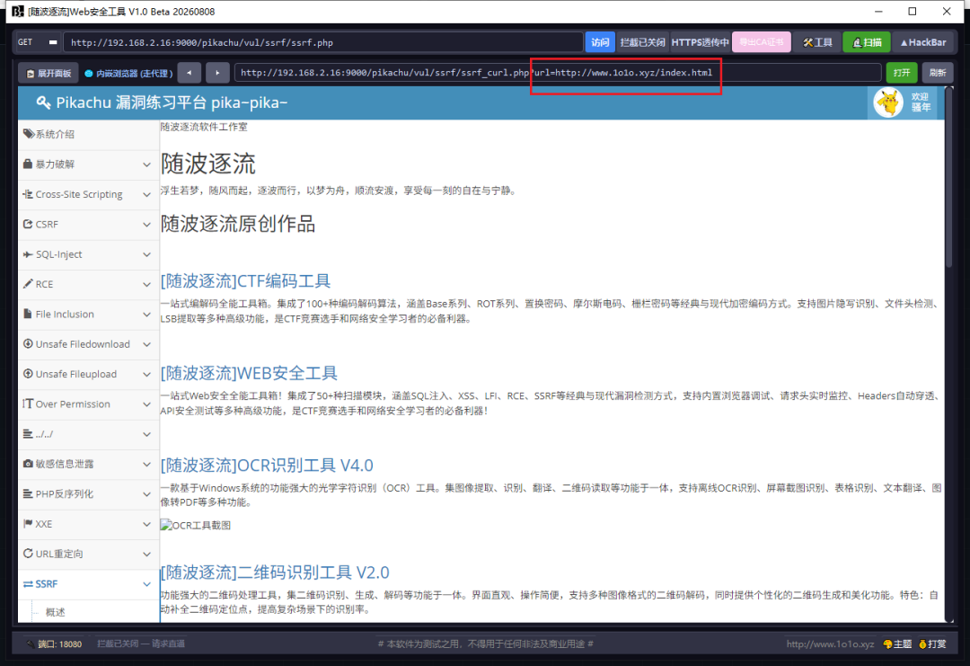Viewport: 970px width, 666px height.
Task: Click the 打赏 donate icon in status bar
Action: (x=932, y=644)
